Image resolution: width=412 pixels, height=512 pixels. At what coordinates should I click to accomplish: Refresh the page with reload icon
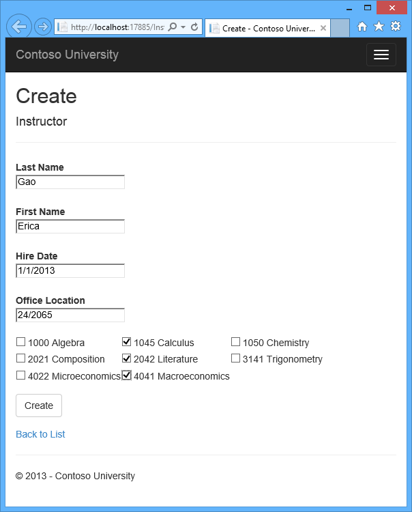[x=194, y=27]
